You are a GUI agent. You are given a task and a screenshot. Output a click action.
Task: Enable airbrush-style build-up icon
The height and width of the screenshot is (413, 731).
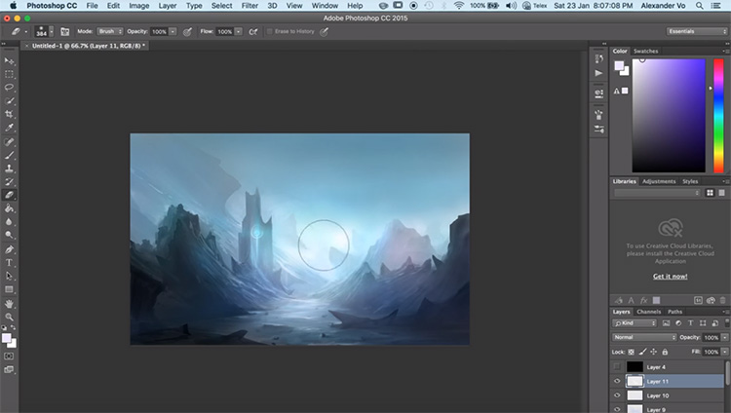[x=253, y=32]
